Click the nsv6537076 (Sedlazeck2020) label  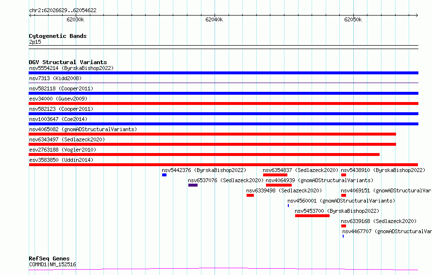(x=226, y=180)
